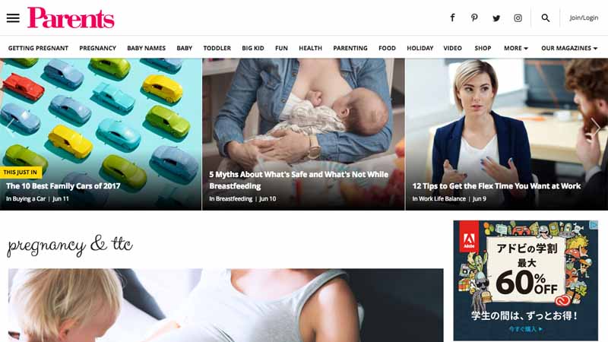Expand the Our Magazines dropdown
This screenshot has height=342, width=608.
568,48
